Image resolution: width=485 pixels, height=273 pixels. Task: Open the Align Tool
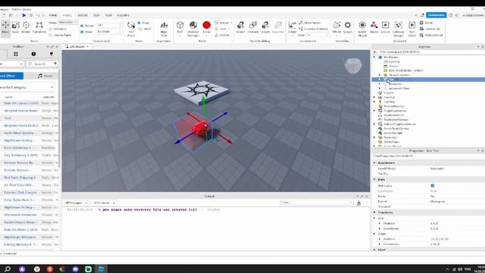164,29
